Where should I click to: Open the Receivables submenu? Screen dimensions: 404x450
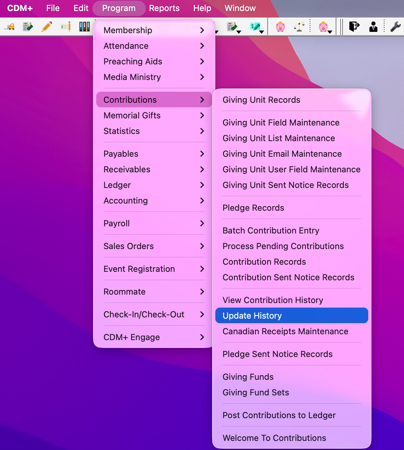point(154,169)
